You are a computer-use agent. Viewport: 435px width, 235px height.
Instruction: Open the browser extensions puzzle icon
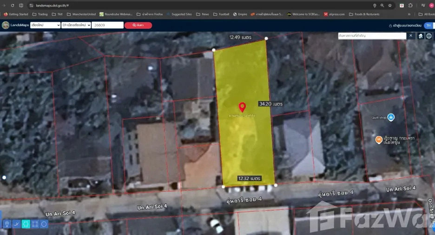(410, 5)
